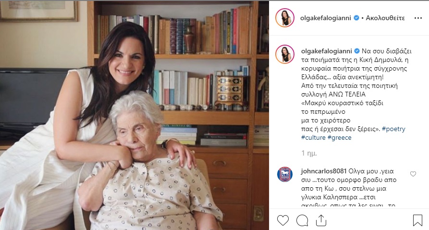Open the comment bubble icon
The height and width of the screenshot is (230, 429).
(302, 220)
